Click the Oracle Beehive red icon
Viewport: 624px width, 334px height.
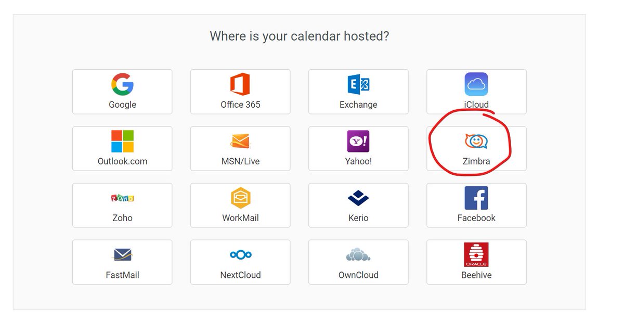coord(476,255)
